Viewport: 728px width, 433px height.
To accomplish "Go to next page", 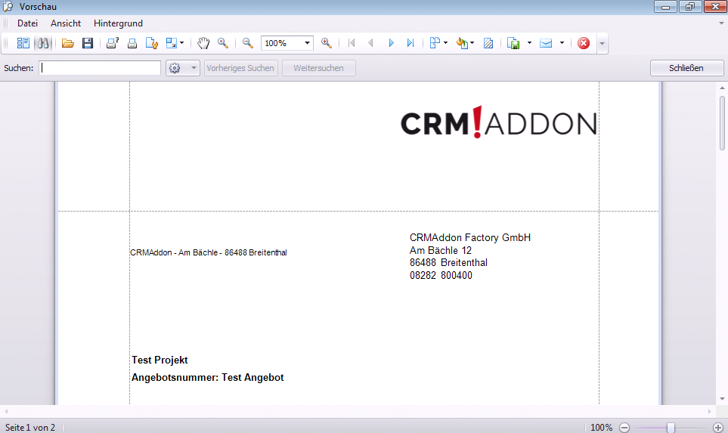I will click(391, 43).
